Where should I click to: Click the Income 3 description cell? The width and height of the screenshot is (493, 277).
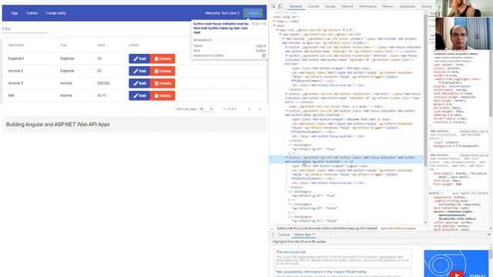point(15,83)
